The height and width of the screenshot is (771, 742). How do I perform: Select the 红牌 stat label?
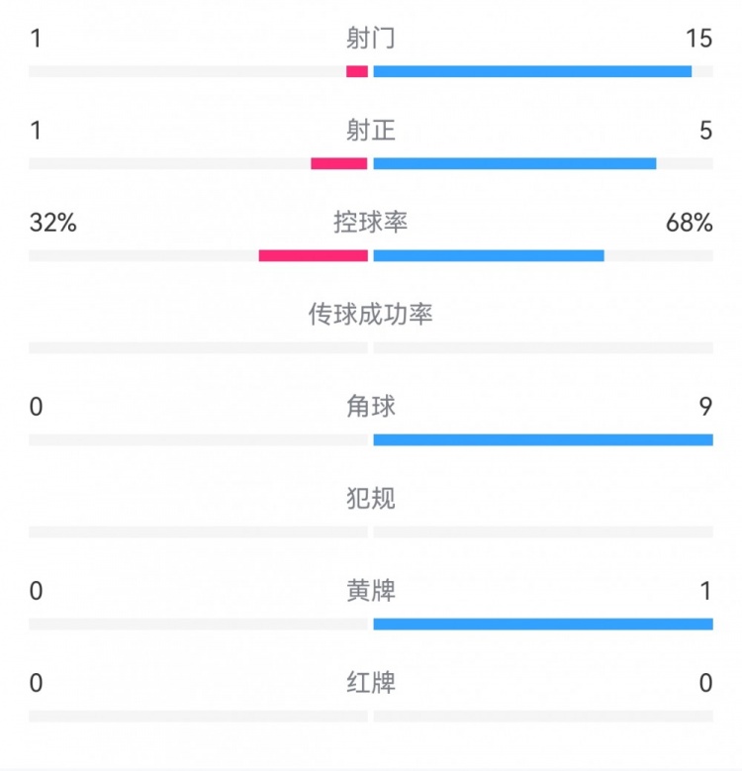coord(371,683)
